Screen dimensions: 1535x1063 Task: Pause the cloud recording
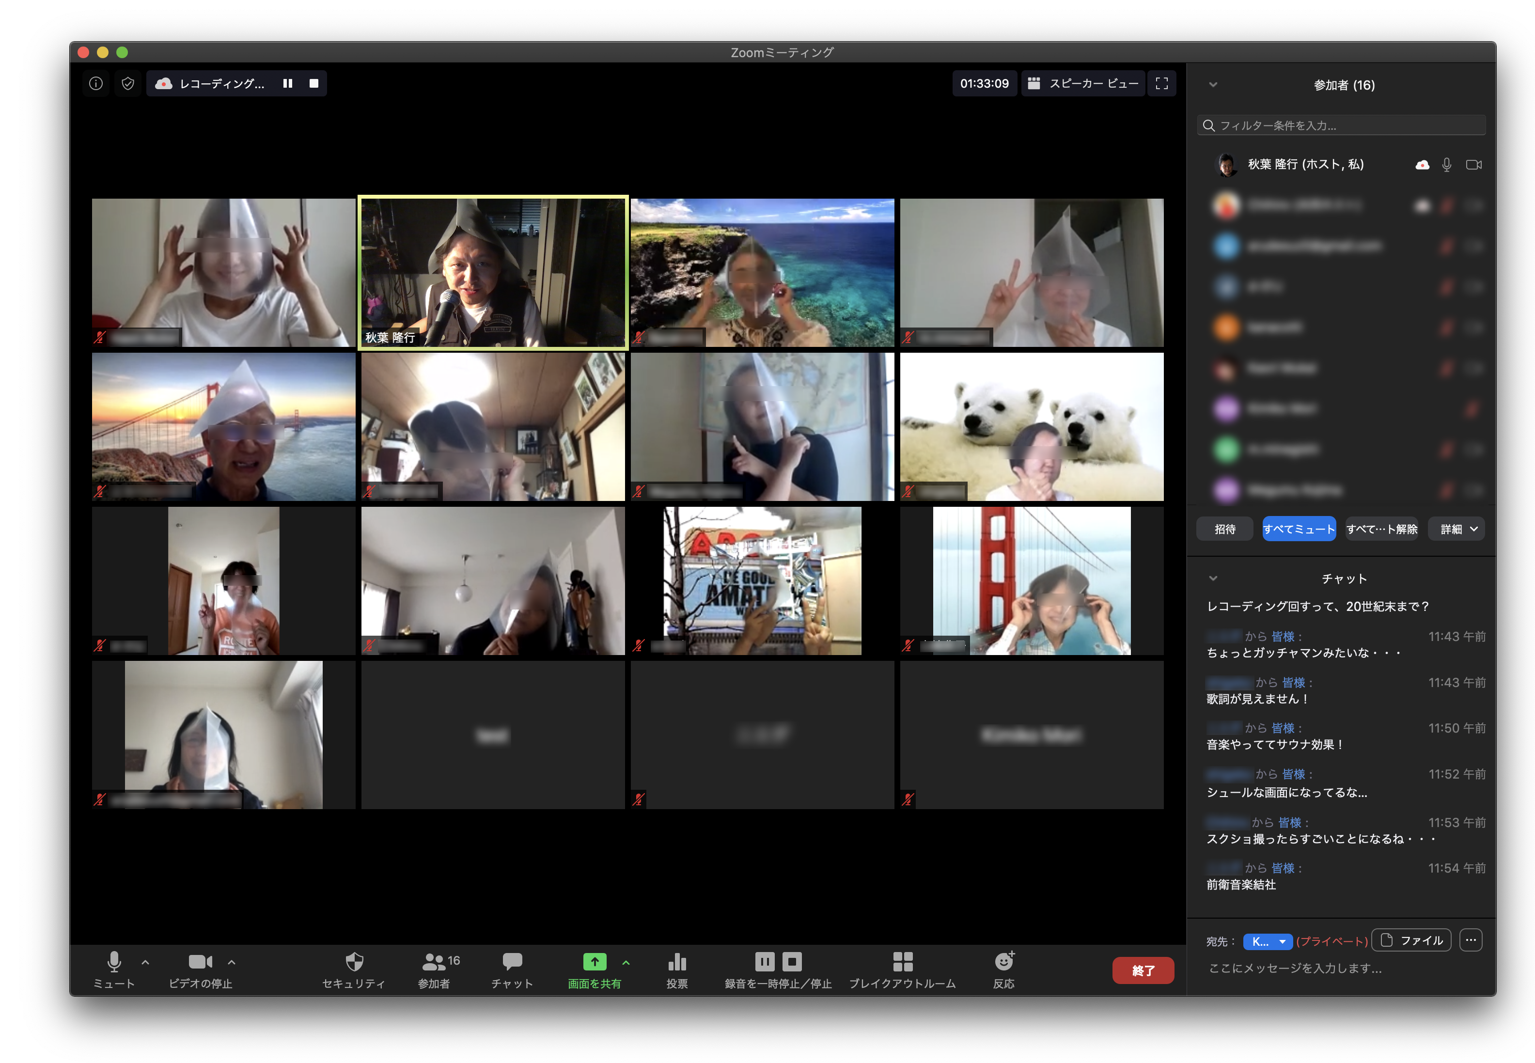[x=288, y=83]
